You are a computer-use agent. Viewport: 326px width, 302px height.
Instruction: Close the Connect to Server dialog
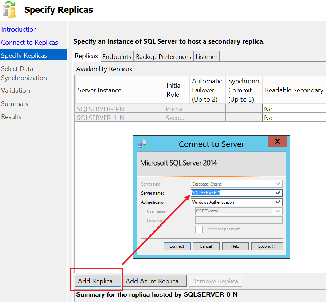277,142
